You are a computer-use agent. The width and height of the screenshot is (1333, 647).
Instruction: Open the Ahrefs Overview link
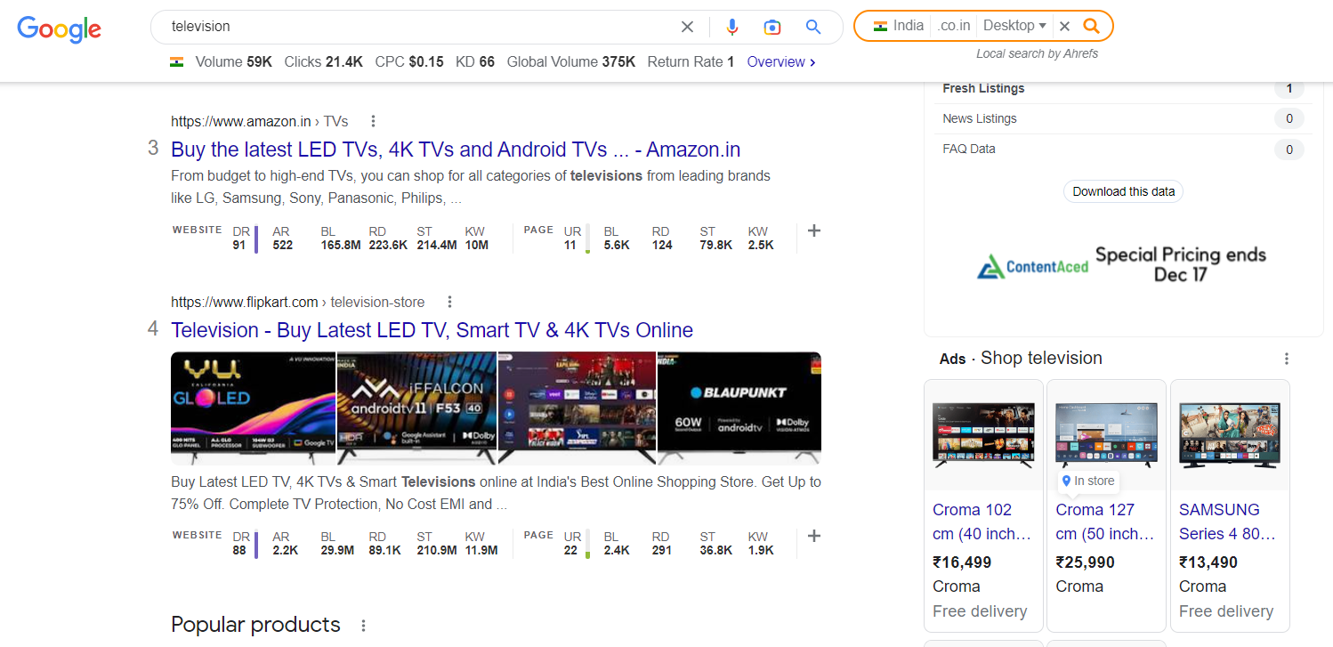[781, 61]
